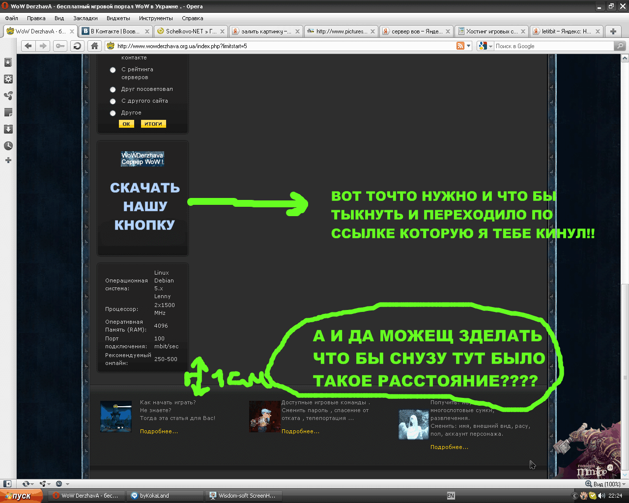Submit the poll with the OK button
The width and height of the screenshot is (629, 503).
pyautogui.click(x=126, y=124)
